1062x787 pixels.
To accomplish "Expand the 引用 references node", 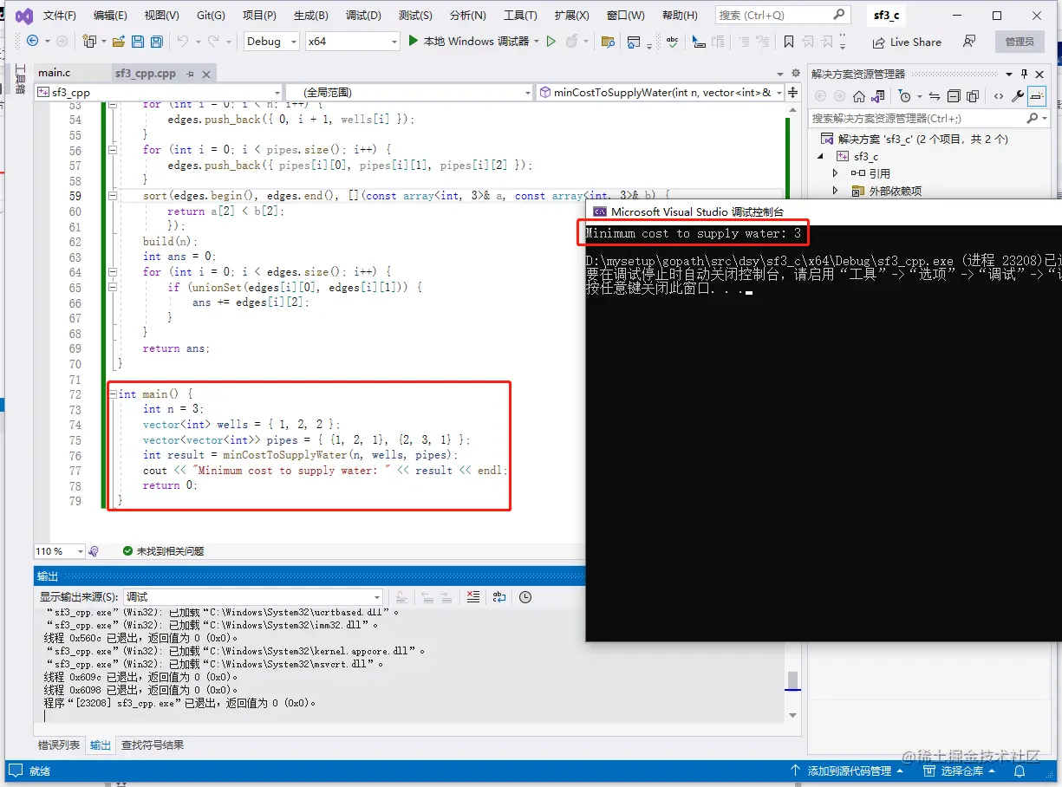I will click(835, 173).
